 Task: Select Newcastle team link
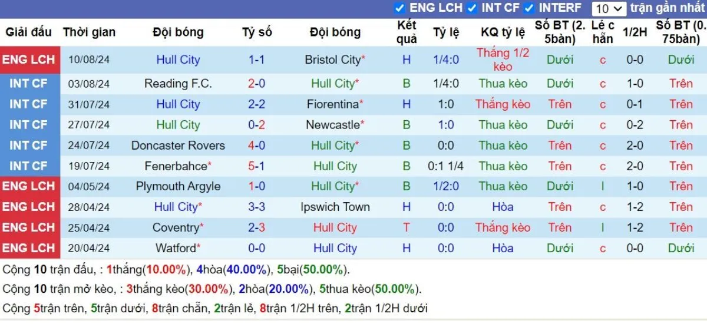point(333,125)
